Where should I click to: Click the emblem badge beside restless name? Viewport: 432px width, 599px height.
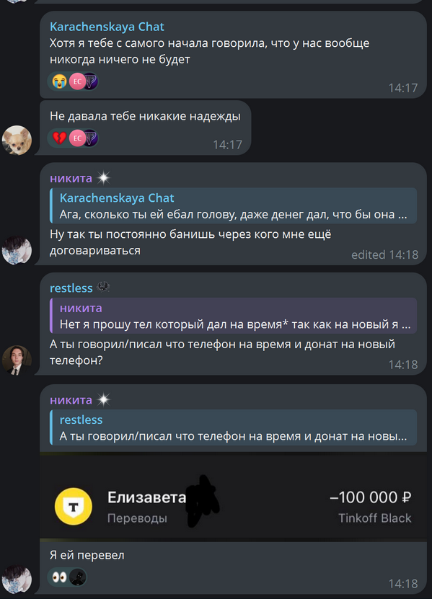click(x=103, y=286)
